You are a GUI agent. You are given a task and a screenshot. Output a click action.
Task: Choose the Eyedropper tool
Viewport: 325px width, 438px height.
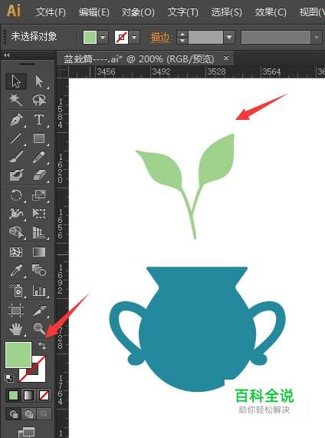pyautogui.click(x=16, y=270)
